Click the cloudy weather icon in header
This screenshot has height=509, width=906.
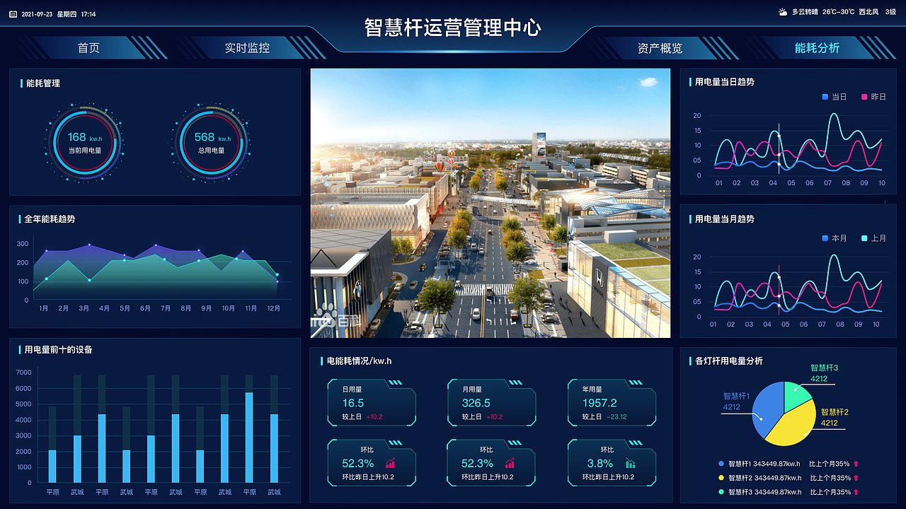tap(783, 12)
